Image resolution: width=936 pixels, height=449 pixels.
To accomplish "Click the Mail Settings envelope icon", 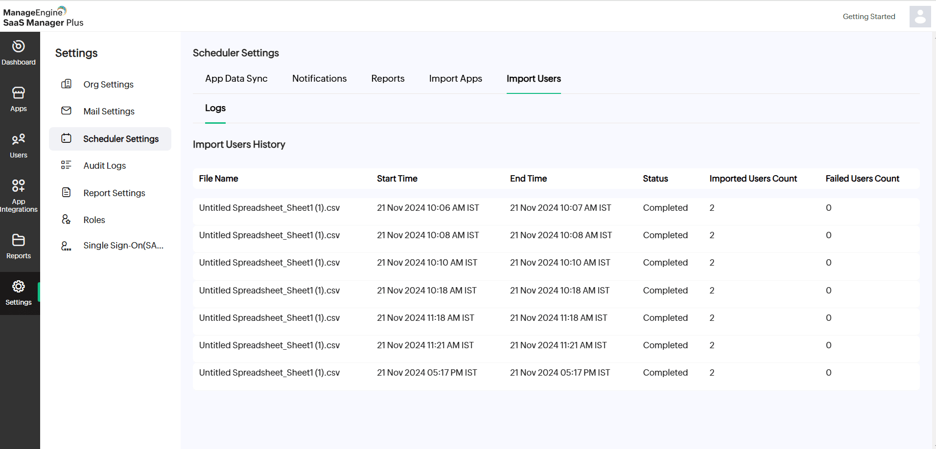I will pos(66,111).
